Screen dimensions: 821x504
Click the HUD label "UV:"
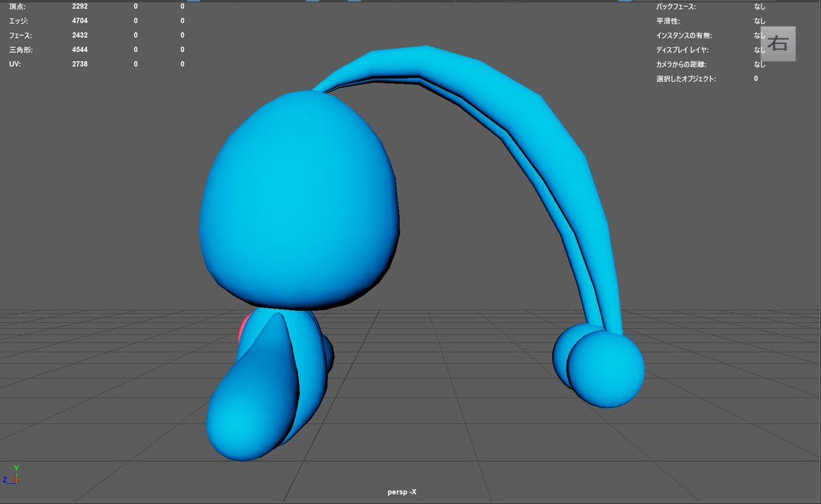14,64
